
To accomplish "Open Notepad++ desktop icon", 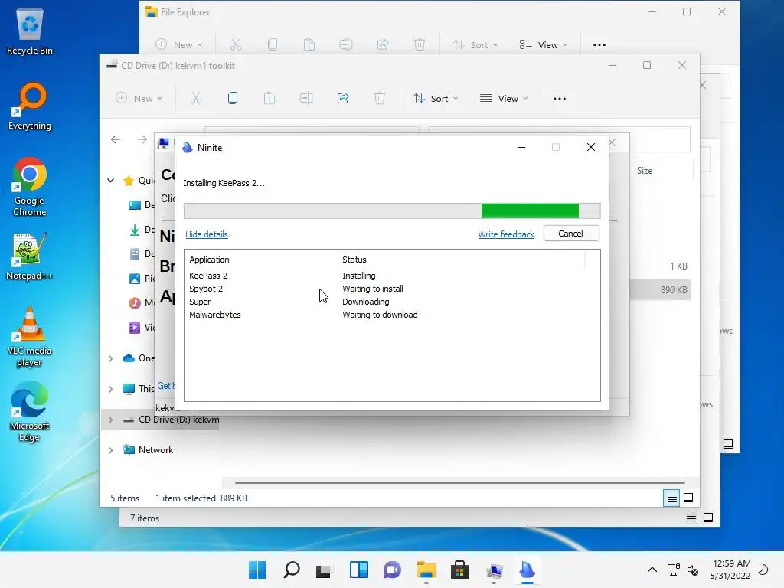I will click(x=30, y=256).
